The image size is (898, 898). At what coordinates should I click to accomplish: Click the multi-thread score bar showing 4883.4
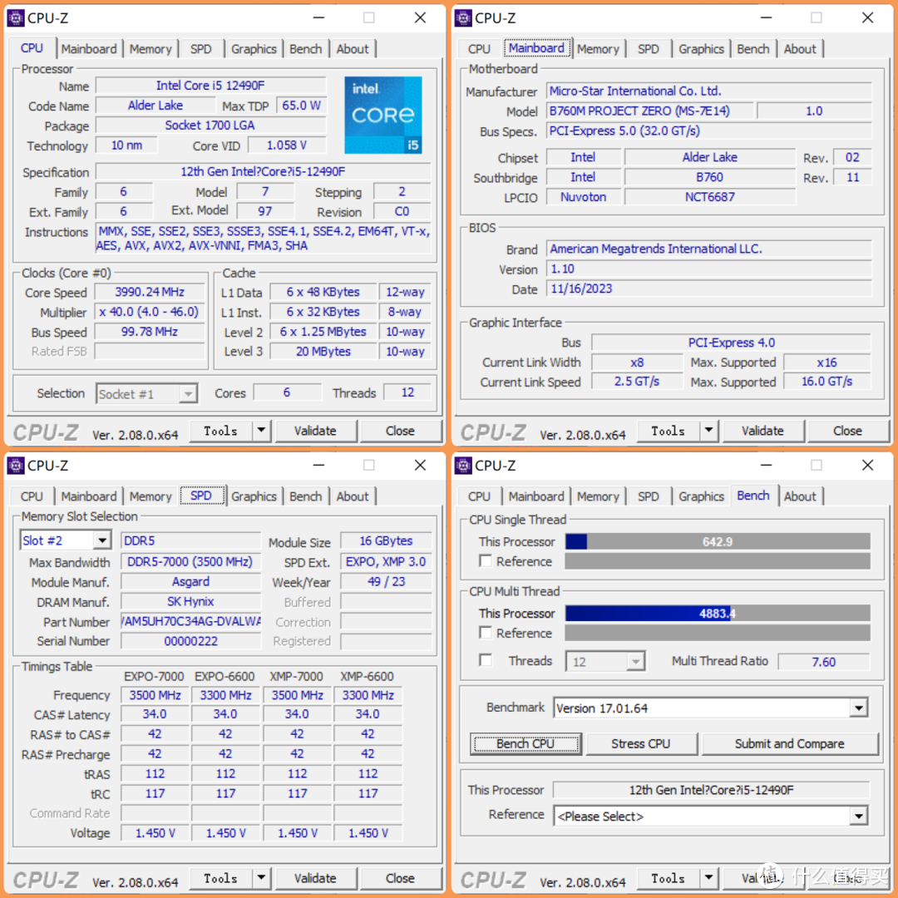click(717, 614)
